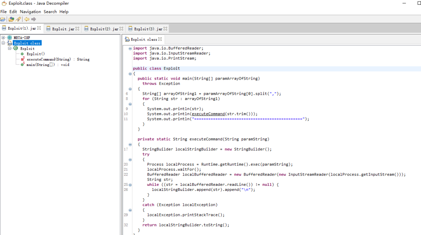Collapse the catch block fold

(130, 210)
